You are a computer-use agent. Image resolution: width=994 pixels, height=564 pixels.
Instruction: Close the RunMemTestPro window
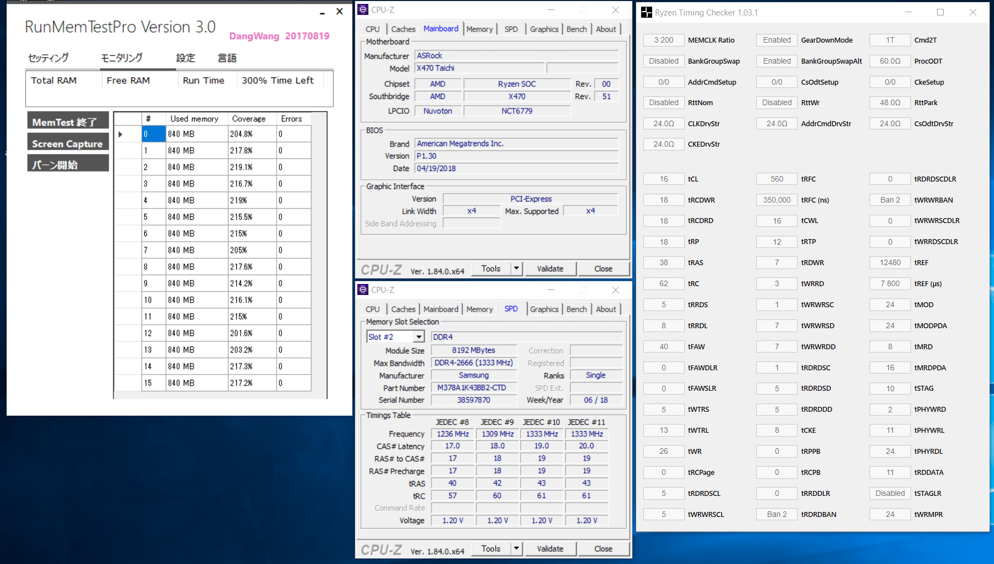click(x=340, y=12)
